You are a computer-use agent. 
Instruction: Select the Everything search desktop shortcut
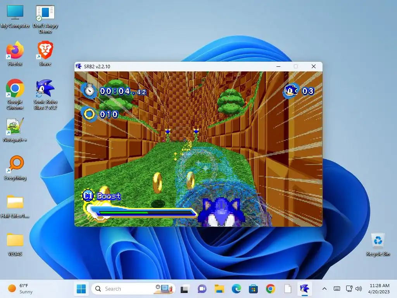click(x=15, y=168)
